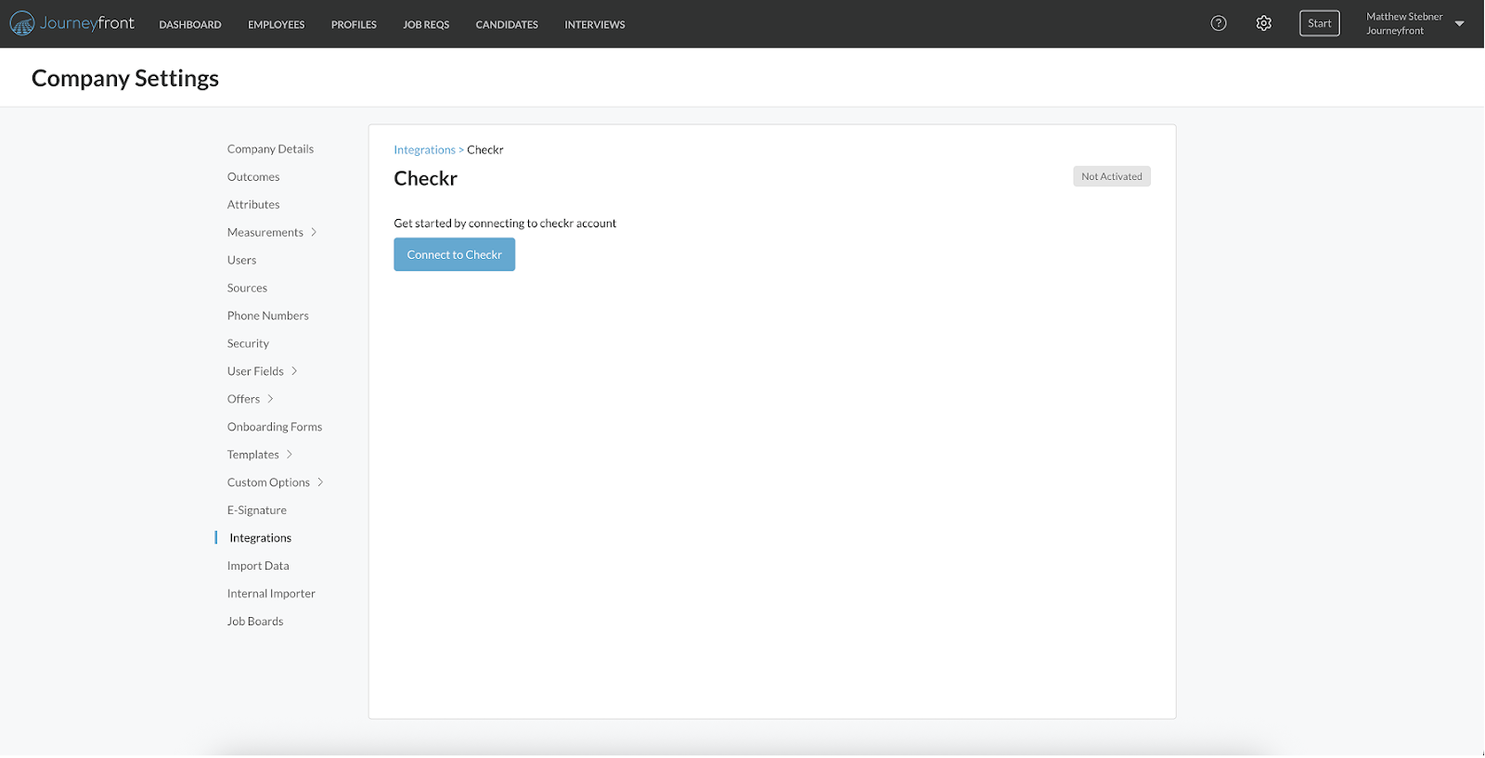Click the Start button
Viewport: 1485px width, 758px height.
click(1319, 24)
